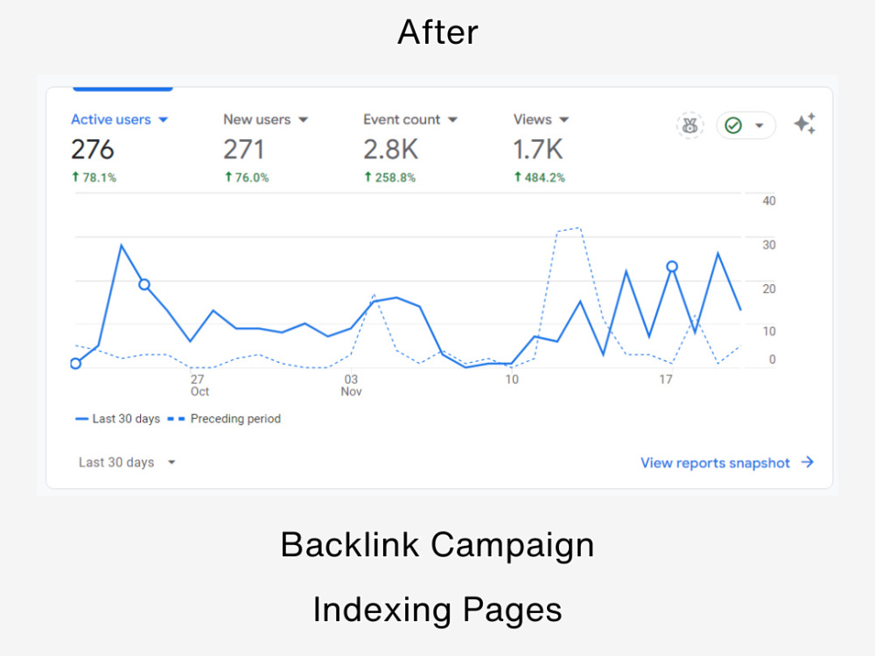The image size is (875, 656).
Task: Click the 78.1% increase indicator
Action: point(94,178)
